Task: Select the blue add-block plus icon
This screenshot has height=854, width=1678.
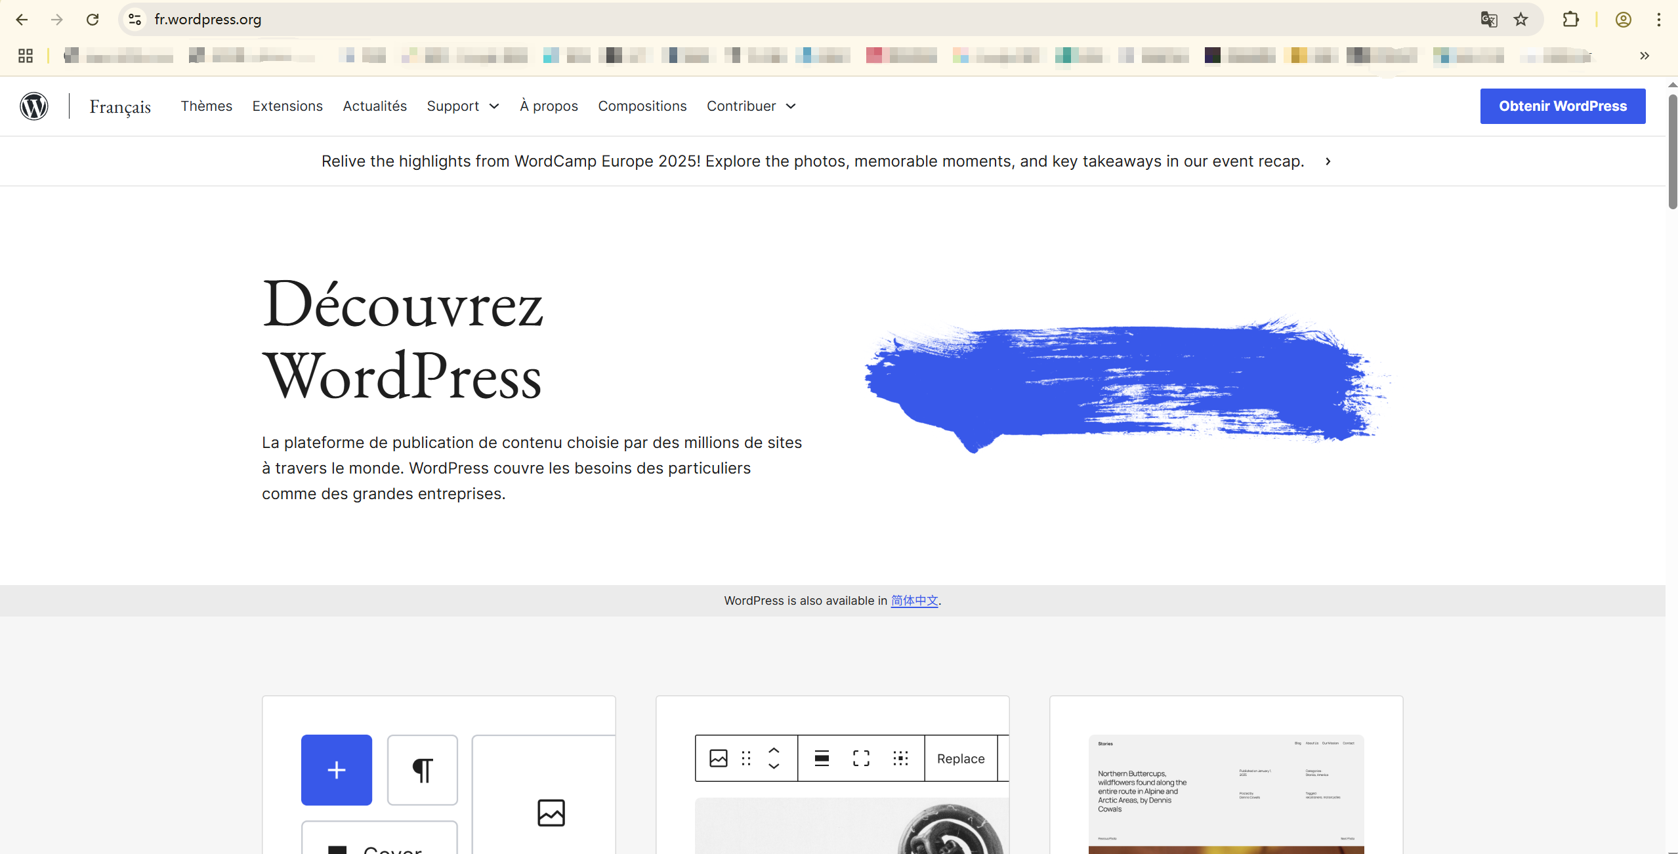Action: point(336,769)
